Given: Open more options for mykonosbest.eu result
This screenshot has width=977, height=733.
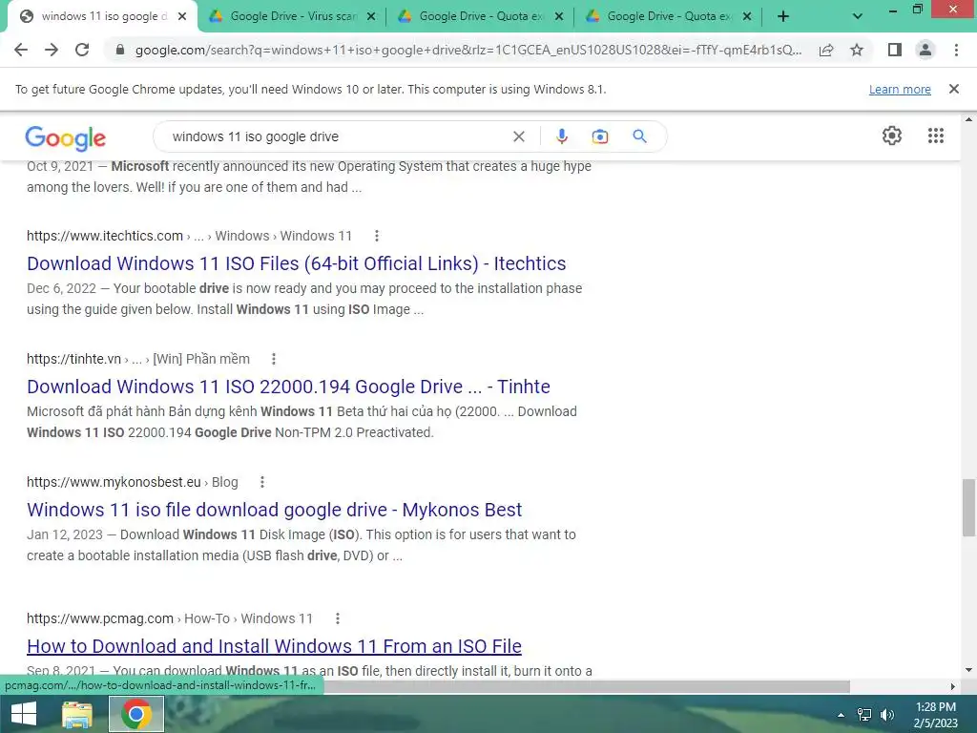Looking at the screenshot, I should pyautogui.click(x=261, y=482).
